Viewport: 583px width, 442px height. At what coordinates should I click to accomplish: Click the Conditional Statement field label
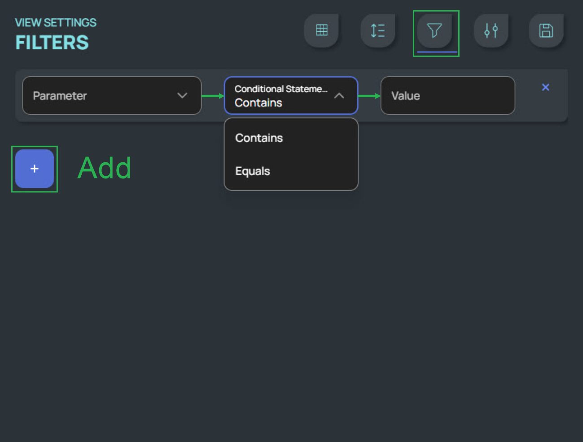tap(281, 89)
